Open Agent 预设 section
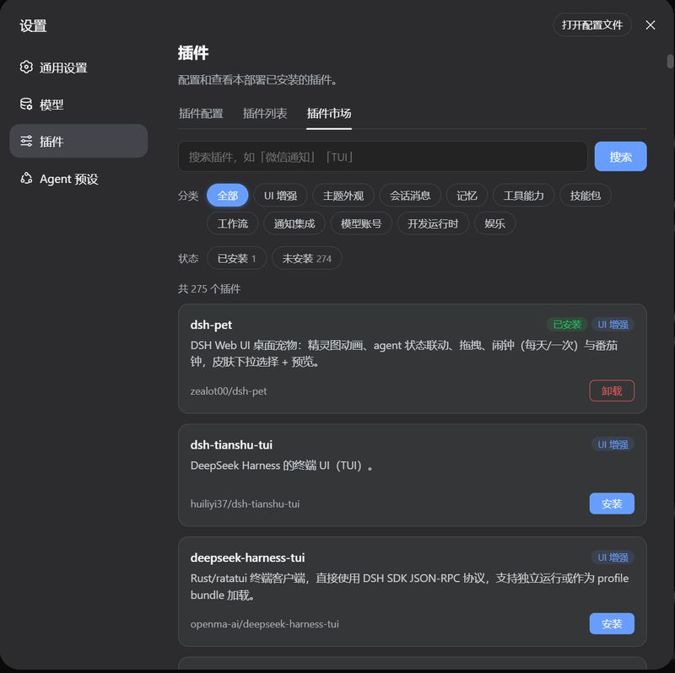Viewport: 675px width, 673px height. pos(78,179)
